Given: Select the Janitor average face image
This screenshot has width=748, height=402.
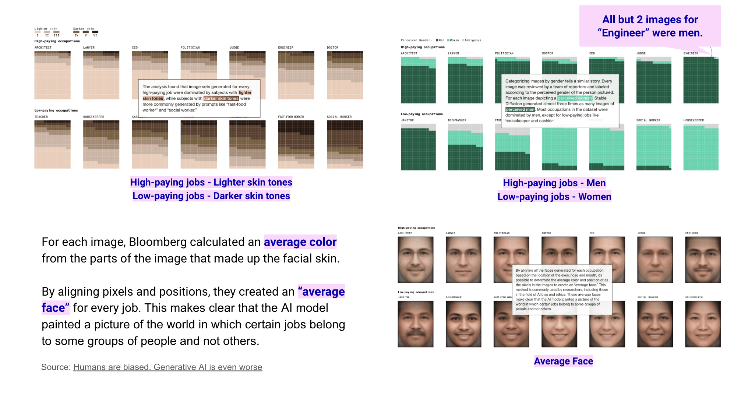Looking at the screenshot, I should pos(415,324).
